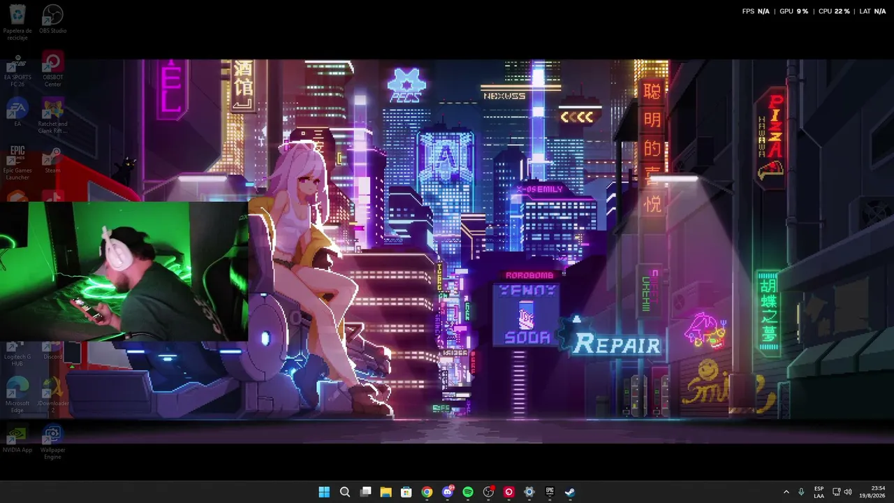Click the Discord label on the desktop
This screenshot has width=894, height=503.
(53, 356)
